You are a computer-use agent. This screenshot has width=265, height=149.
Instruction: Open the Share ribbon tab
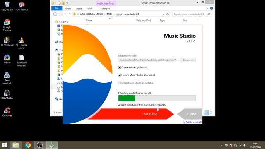click(x=79, y=8)
